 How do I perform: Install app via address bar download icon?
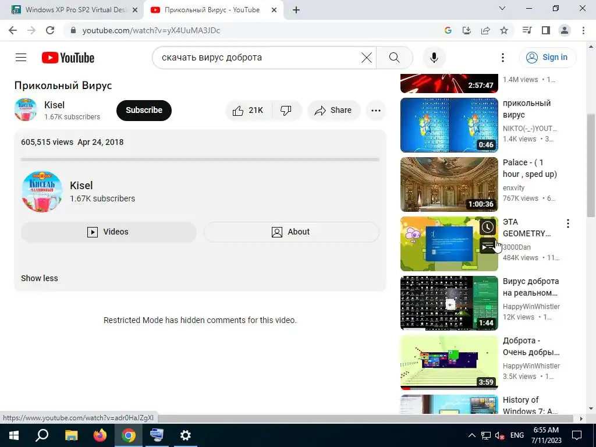(x=467, y=30)
